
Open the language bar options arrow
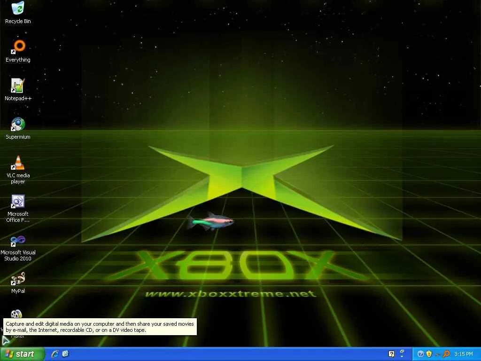pos(402,357)
